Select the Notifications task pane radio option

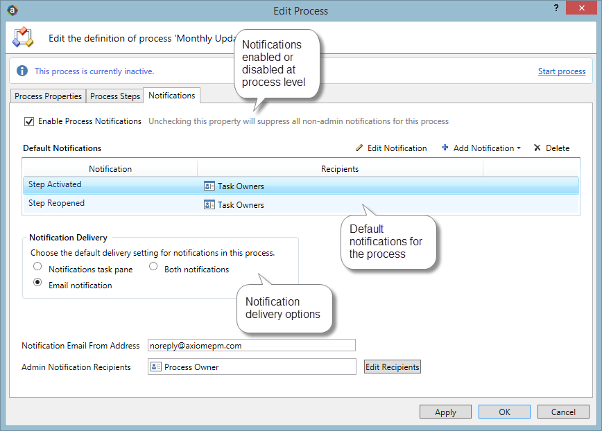point(37,267)
